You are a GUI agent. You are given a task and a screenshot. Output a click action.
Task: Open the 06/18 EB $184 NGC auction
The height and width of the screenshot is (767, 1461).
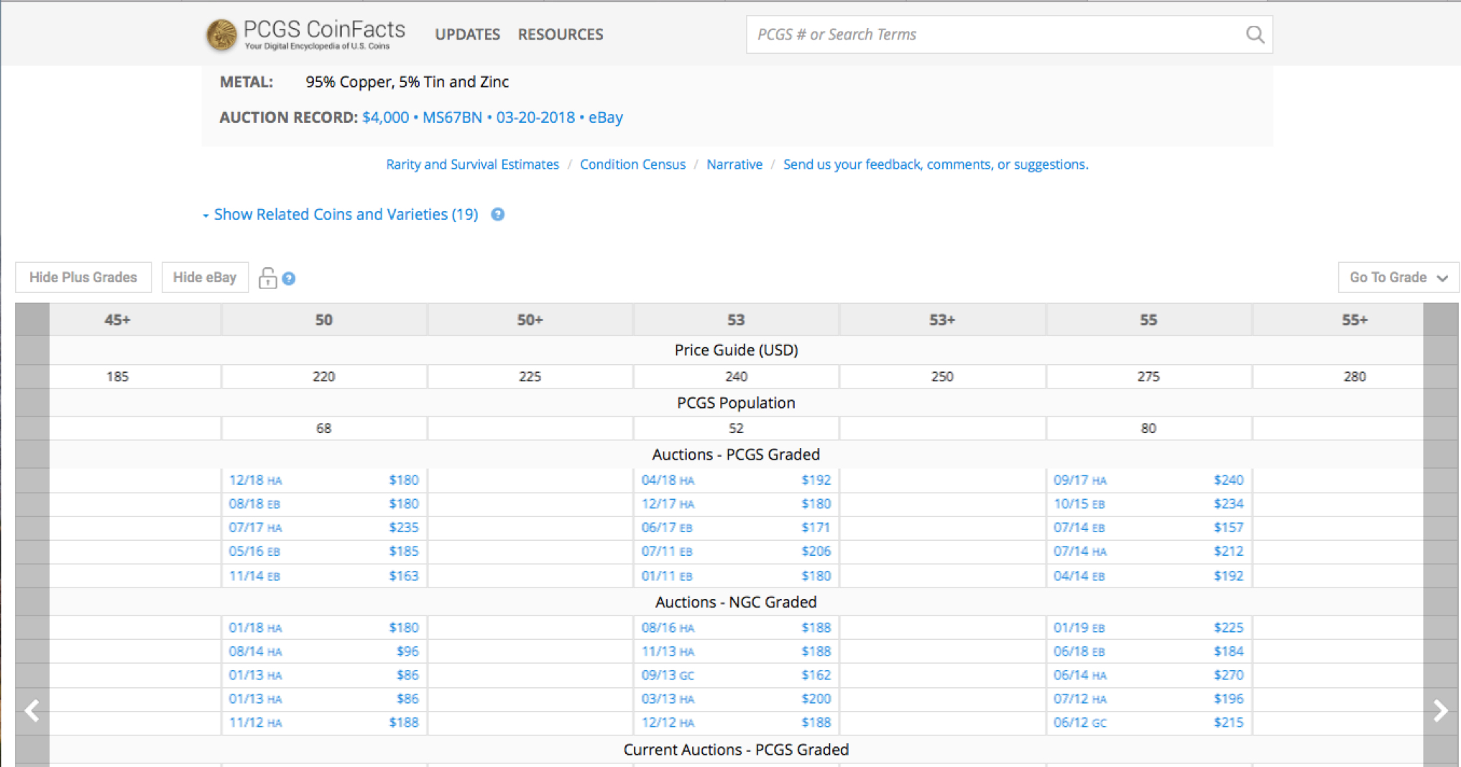(x=1148, y=651)
